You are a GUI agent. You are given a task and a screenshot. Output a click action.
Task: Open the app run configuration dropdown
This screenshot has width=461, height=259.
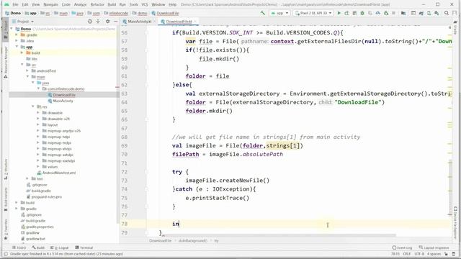pos(279,13)
